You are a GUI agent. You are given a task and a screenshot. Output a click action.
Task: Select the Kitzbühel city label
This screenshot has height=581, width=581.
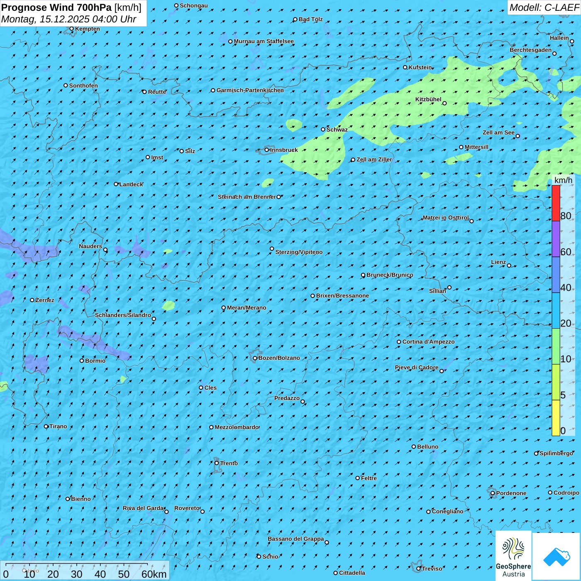coord(428,99)
